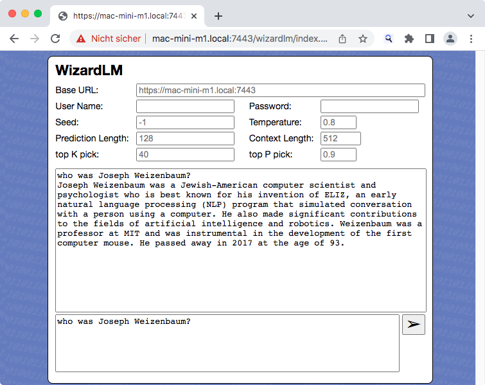485x385 pixels.
Task: Bookmark this page with the star icon
Action: 363,39
